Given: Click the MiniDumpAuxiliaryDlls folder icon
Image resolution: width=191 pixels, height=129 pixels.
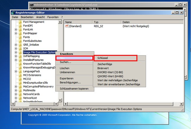Looking at the screenshot, I should coord(20,83).
